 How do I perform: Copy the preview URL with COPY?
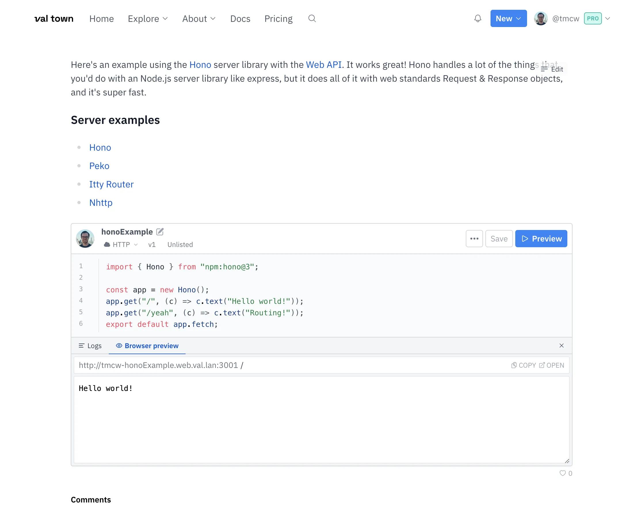click(524, 365)
